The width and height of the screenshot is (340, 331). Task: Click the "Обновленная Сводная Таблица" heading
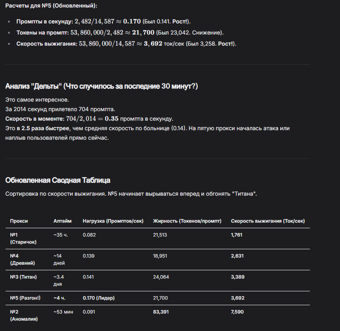click(57, 180)
